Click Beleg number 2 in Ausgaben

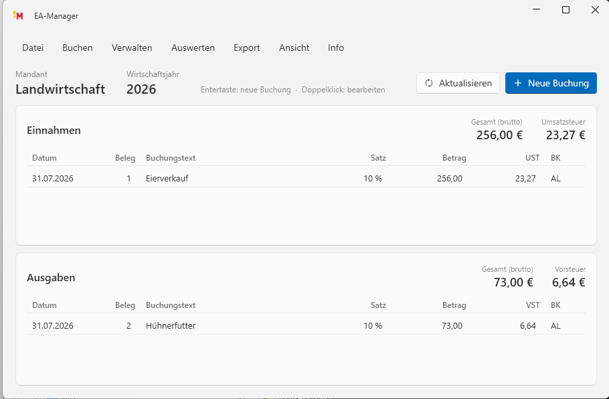128,326
